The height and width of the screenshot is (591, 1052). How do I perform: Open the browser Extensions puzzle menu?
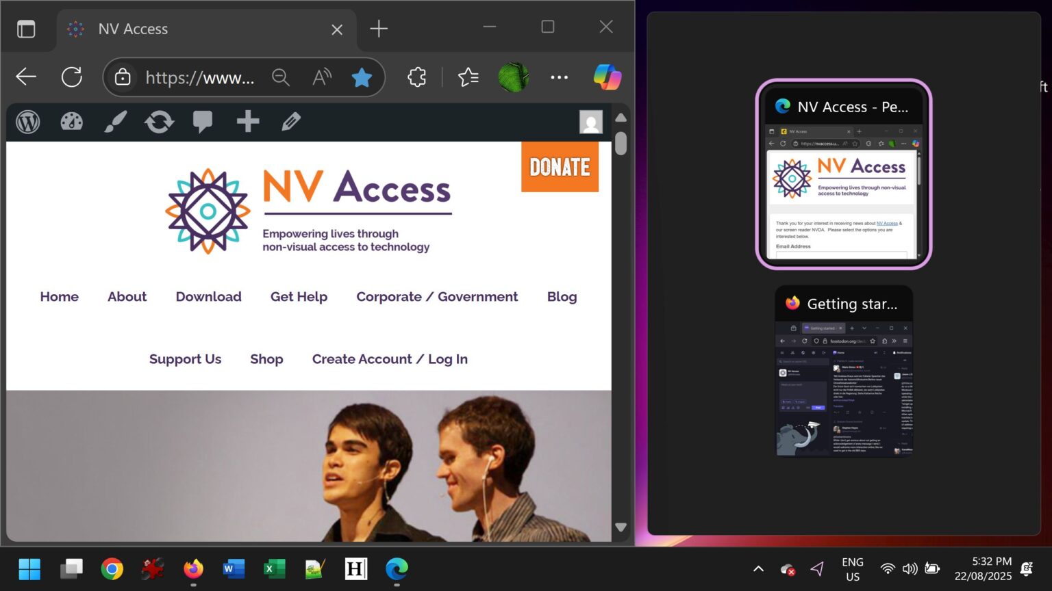tap(416, 77)
